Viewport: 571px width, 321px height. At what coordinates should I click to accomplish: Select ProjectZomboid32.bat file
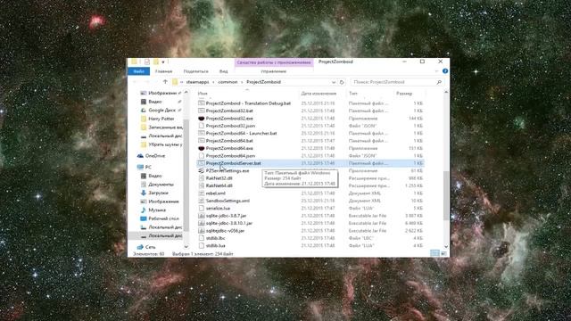(x=229, y=111)
